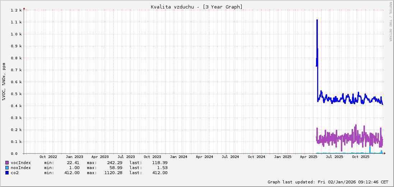Click the dark blue co2 legend swatch

(x=7, y=173)
